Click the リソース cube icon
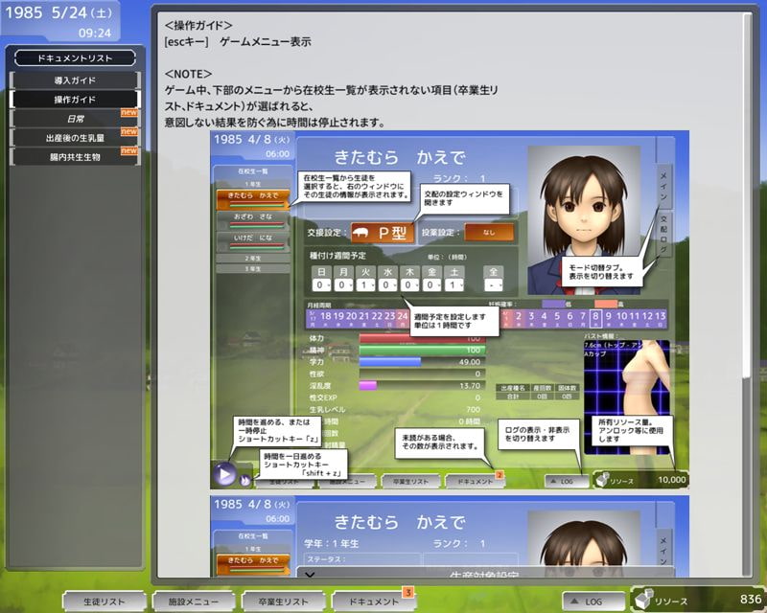 643,600
